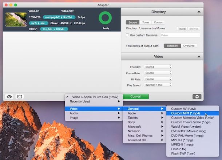The width and height of the screenshot is (222, 160).
Task: Select the Increment option
Action: pyautogui.click(x=173, y=46)
